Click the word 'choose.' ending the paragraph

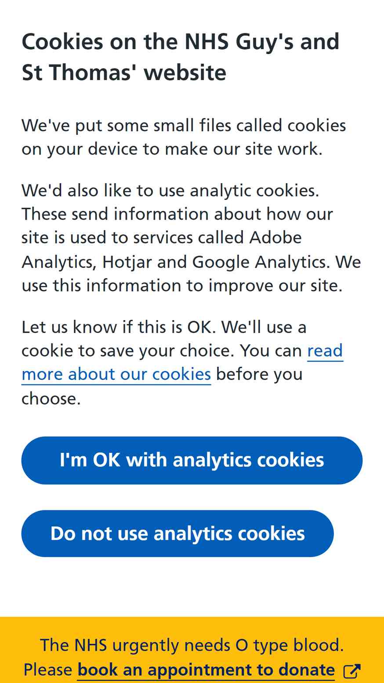click(51, 398)
